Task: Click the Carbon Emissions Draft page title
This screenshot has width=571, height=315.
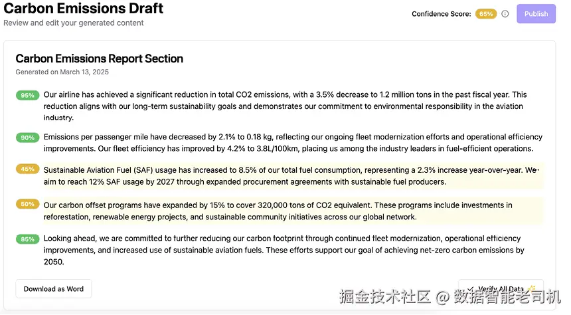Action: (84, 9)
